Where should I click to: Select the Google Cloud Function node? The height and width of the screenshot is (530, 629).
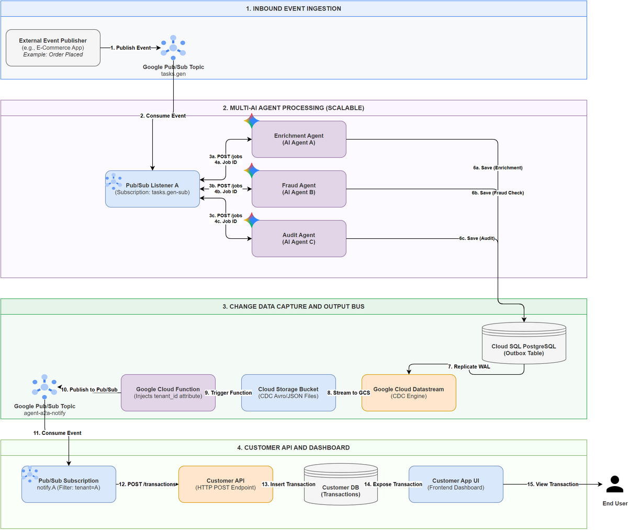(x=168, y=393)
